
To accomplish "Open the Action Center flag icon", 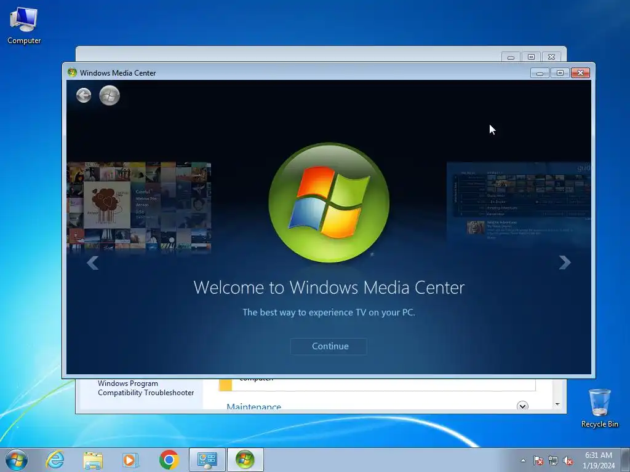I will click(538, 460).
